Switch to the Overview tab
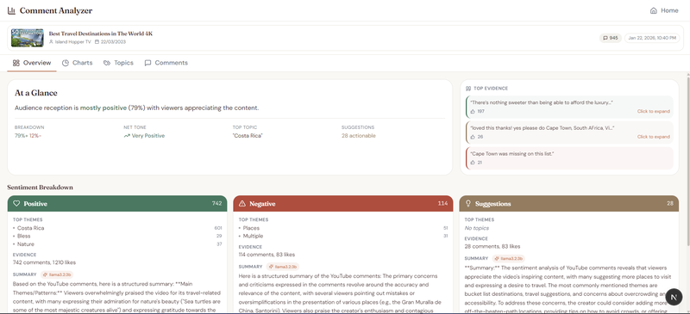The width and height of the screenshot is (690, 314). tap(32, 63)
